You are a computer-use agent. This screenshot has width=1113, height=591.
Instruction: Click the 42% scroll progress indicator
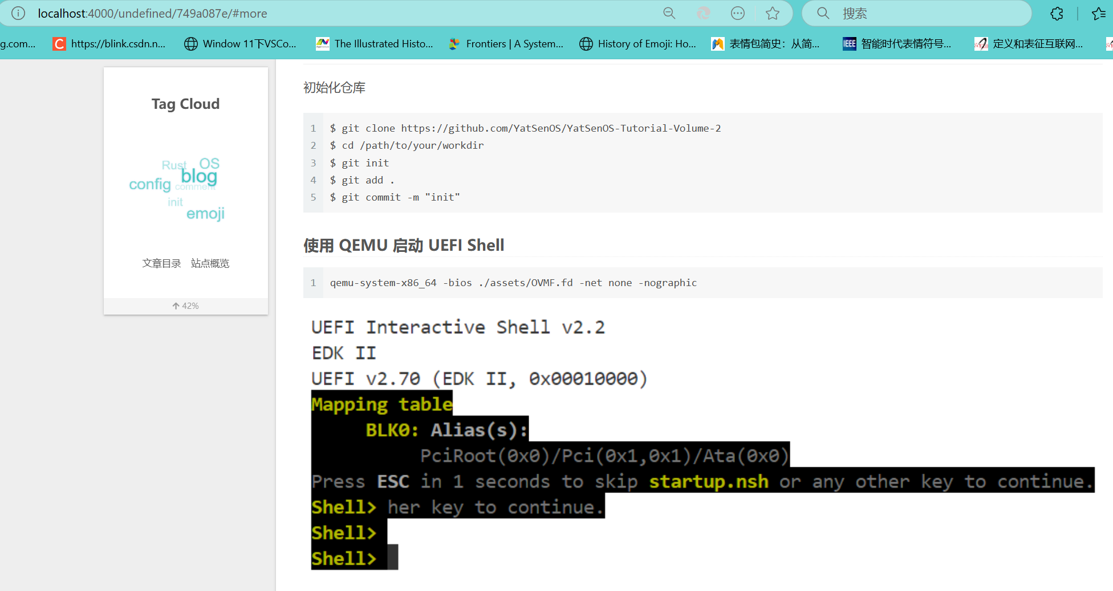pyautogui.click(x=185, y=305)
